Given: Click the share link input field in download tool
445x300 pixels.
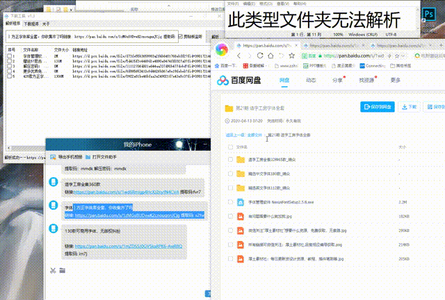Looking at the screenshot, I should (x=92, y=37).
